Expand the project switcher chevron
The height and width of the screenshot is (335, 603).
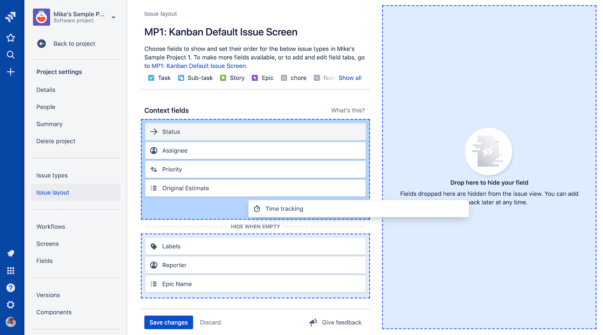tap(113, 17)
